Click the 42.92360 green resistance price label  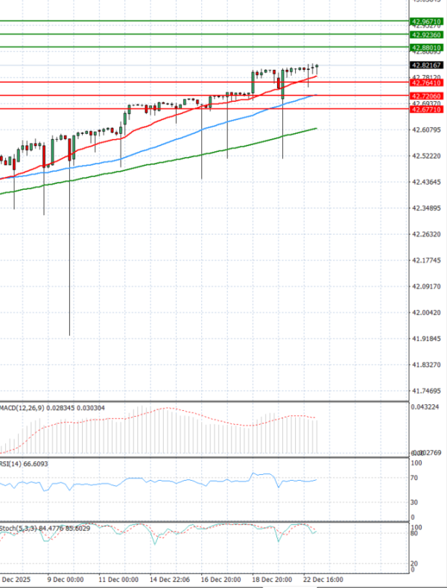coord(426,34)
